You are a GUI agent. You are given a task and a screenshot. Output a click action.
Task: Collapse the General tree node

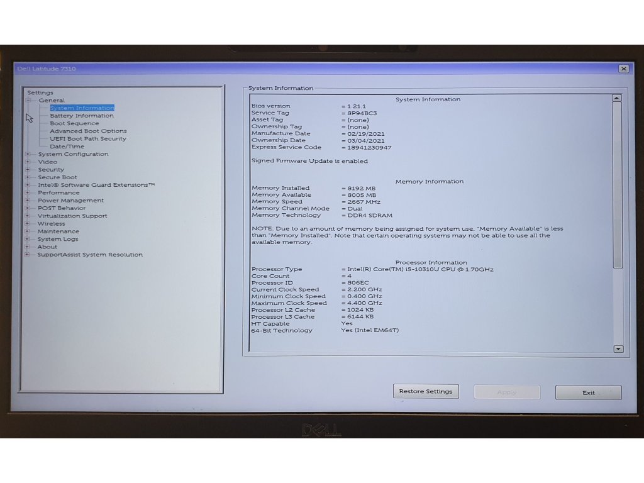[x=28, y=100]
